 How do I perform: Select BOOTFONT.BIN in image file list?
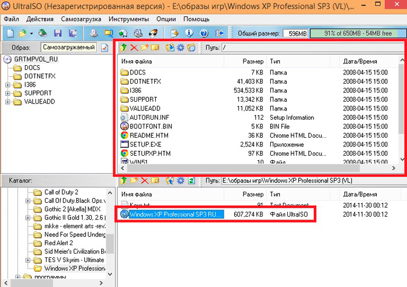151,127
